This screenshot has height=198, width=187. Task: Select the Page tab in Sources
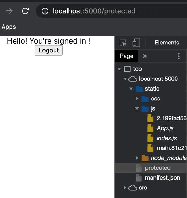click(x=126, y=56)
